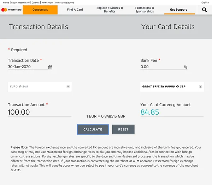Open Explore Features & Benefits menu

pyautogui.click(x=110, y=10)
